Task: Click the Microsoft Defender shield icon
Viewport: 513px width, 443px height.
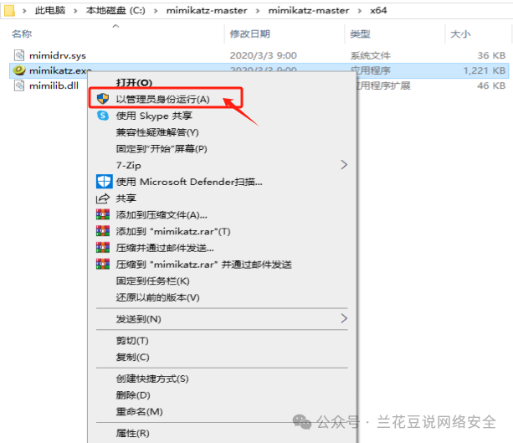Action: pyautogui.click(x=104, y=182)
